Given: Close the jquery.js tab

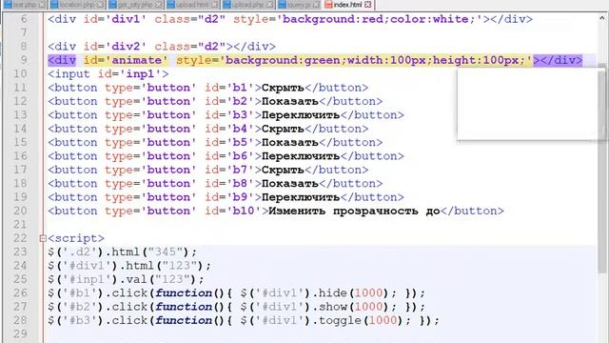Looking at the screenshot, I should pos(316,5).
